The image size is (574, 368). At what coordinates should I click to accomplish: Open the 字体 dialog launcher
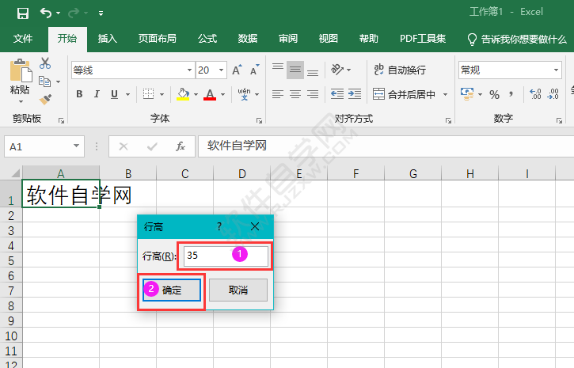(259, 120)
